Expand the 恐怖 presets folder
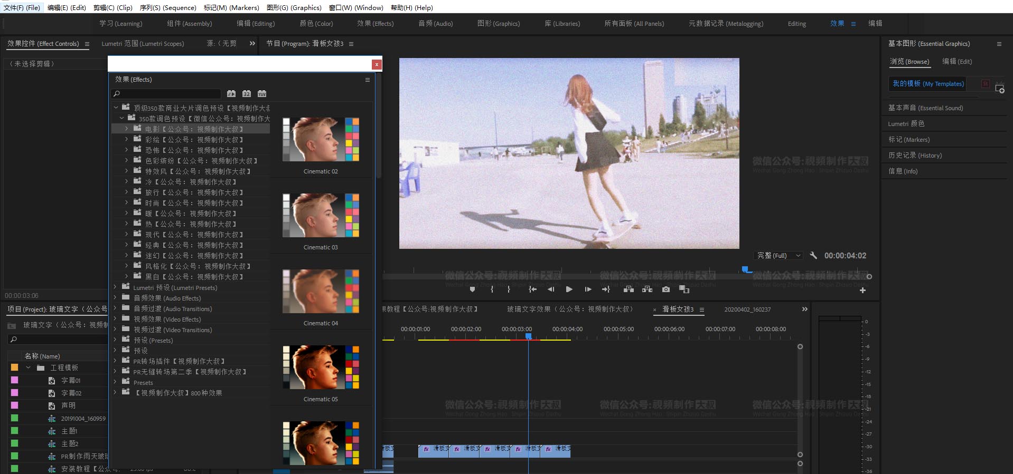 127,150
